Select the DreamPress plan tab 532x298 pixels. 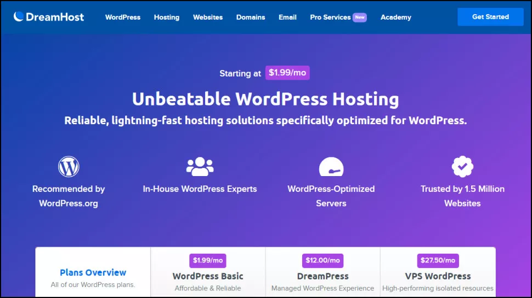tap(322, 272)
